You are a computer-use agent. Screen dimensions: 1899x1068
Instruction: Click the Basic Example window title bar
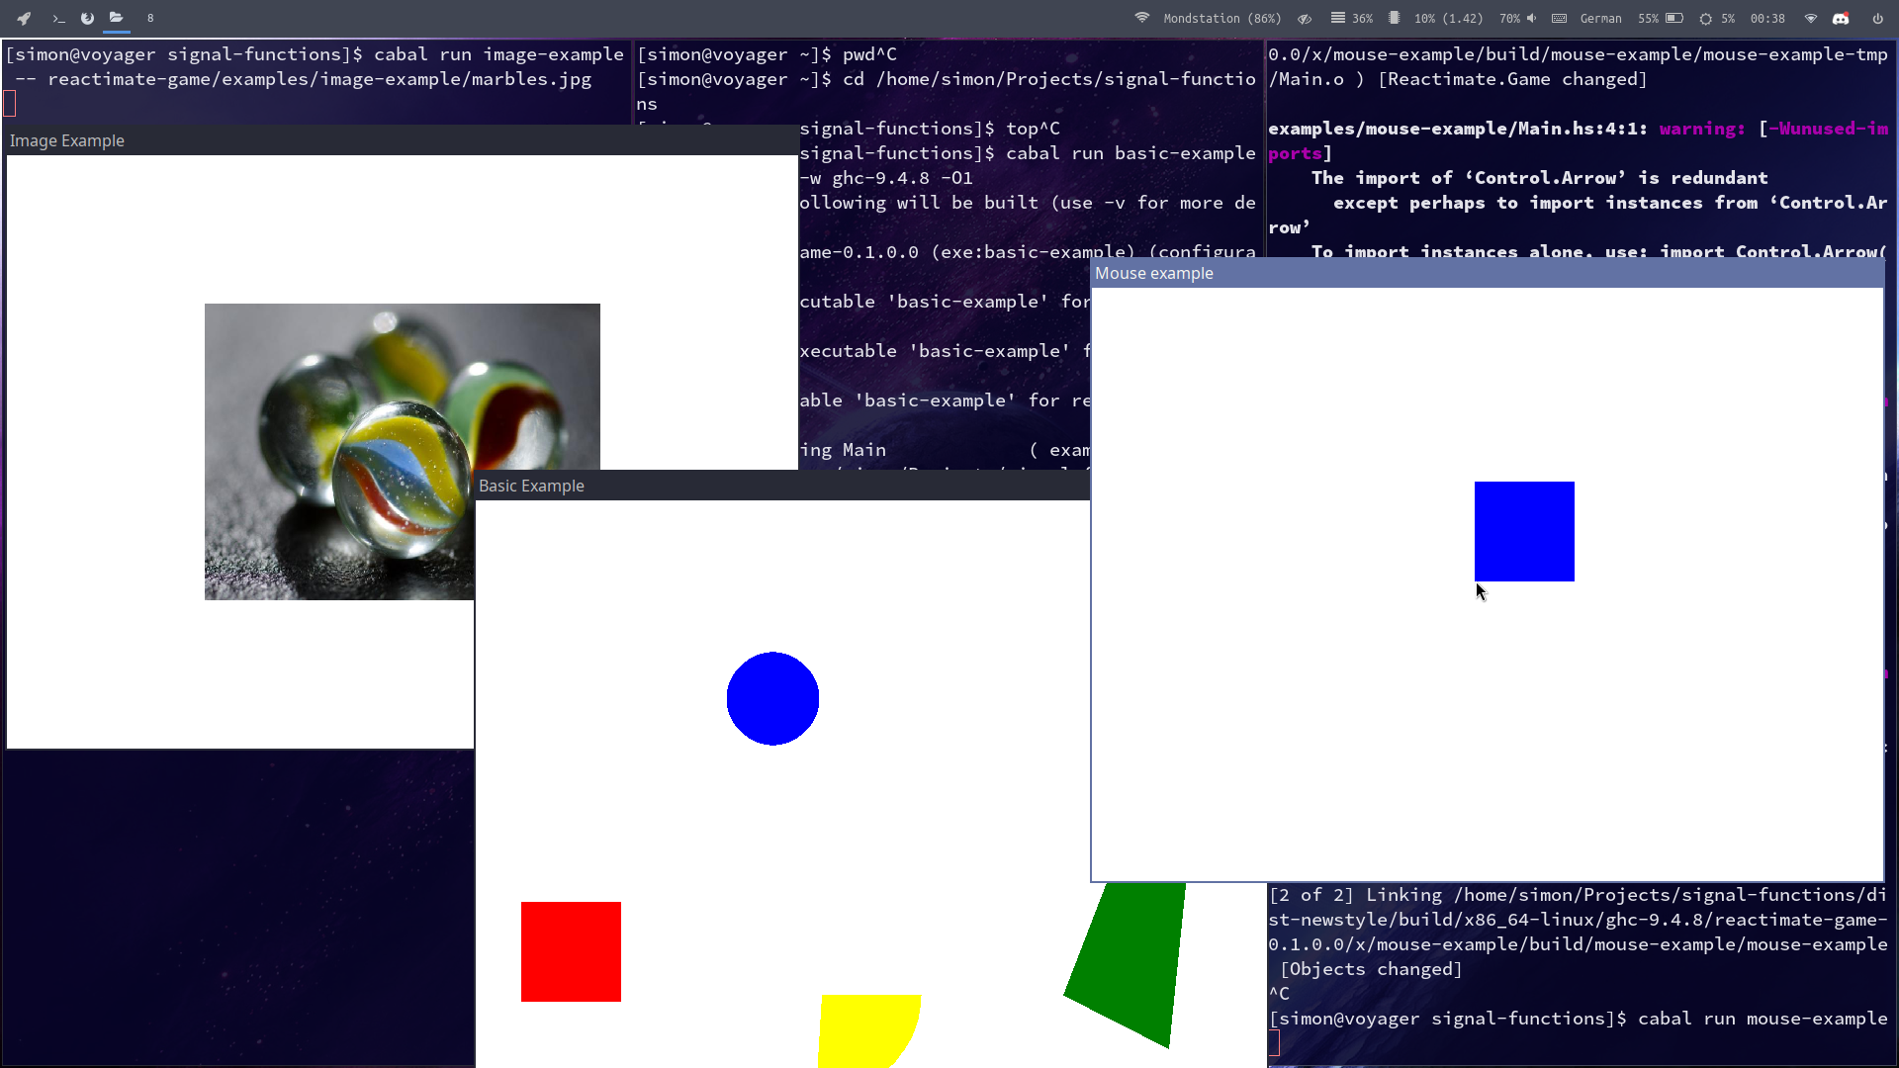781,486
